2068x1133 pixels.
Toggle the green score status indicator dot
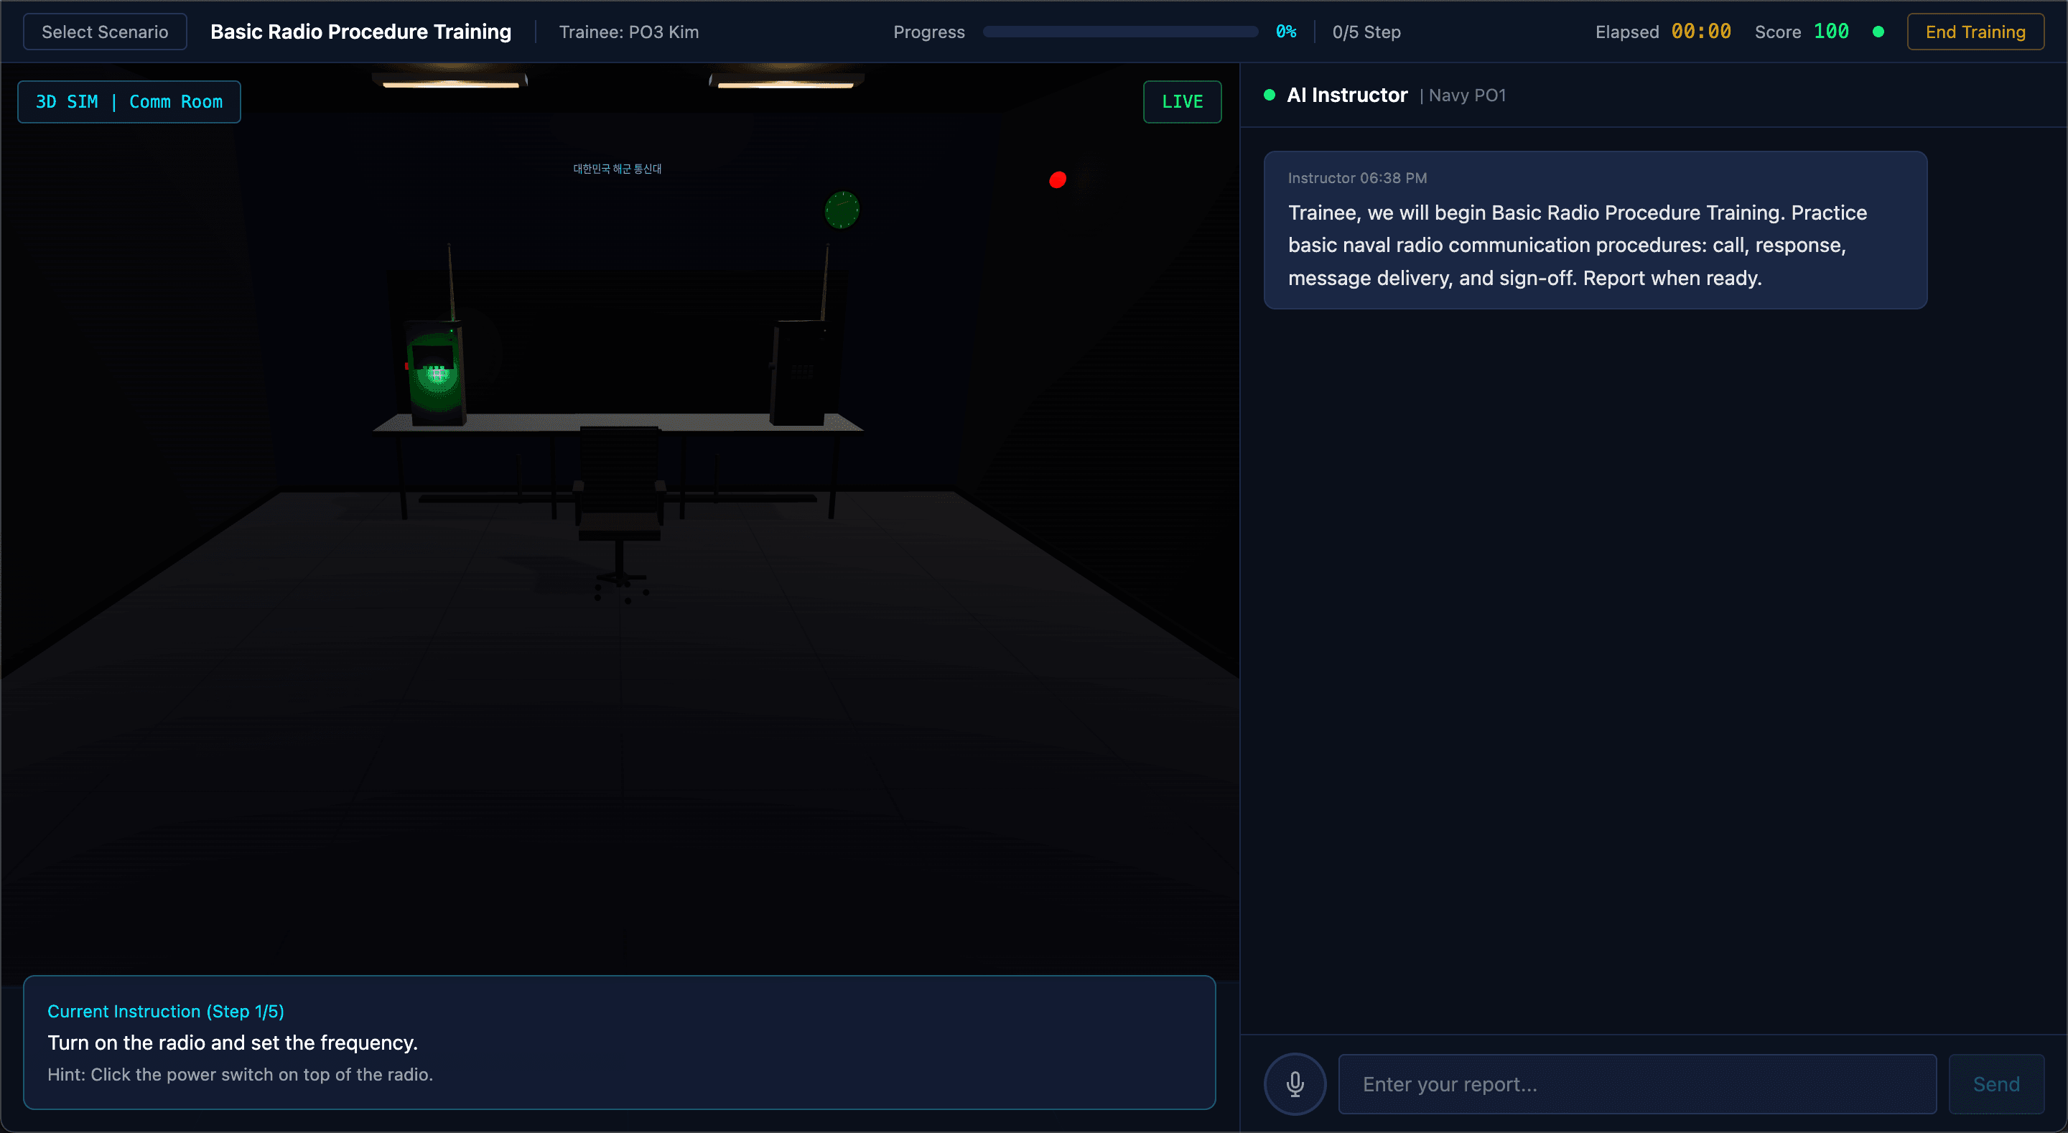point(1879,32)
